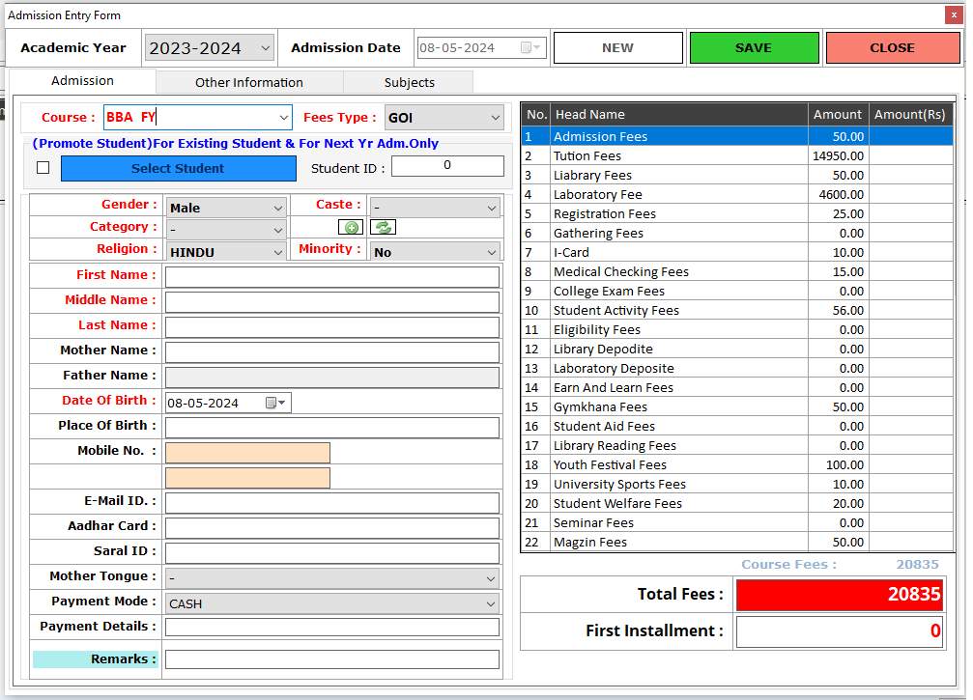Click the red Total Fees field
Viewport: 973px width, 700px height.
(839, 595)
